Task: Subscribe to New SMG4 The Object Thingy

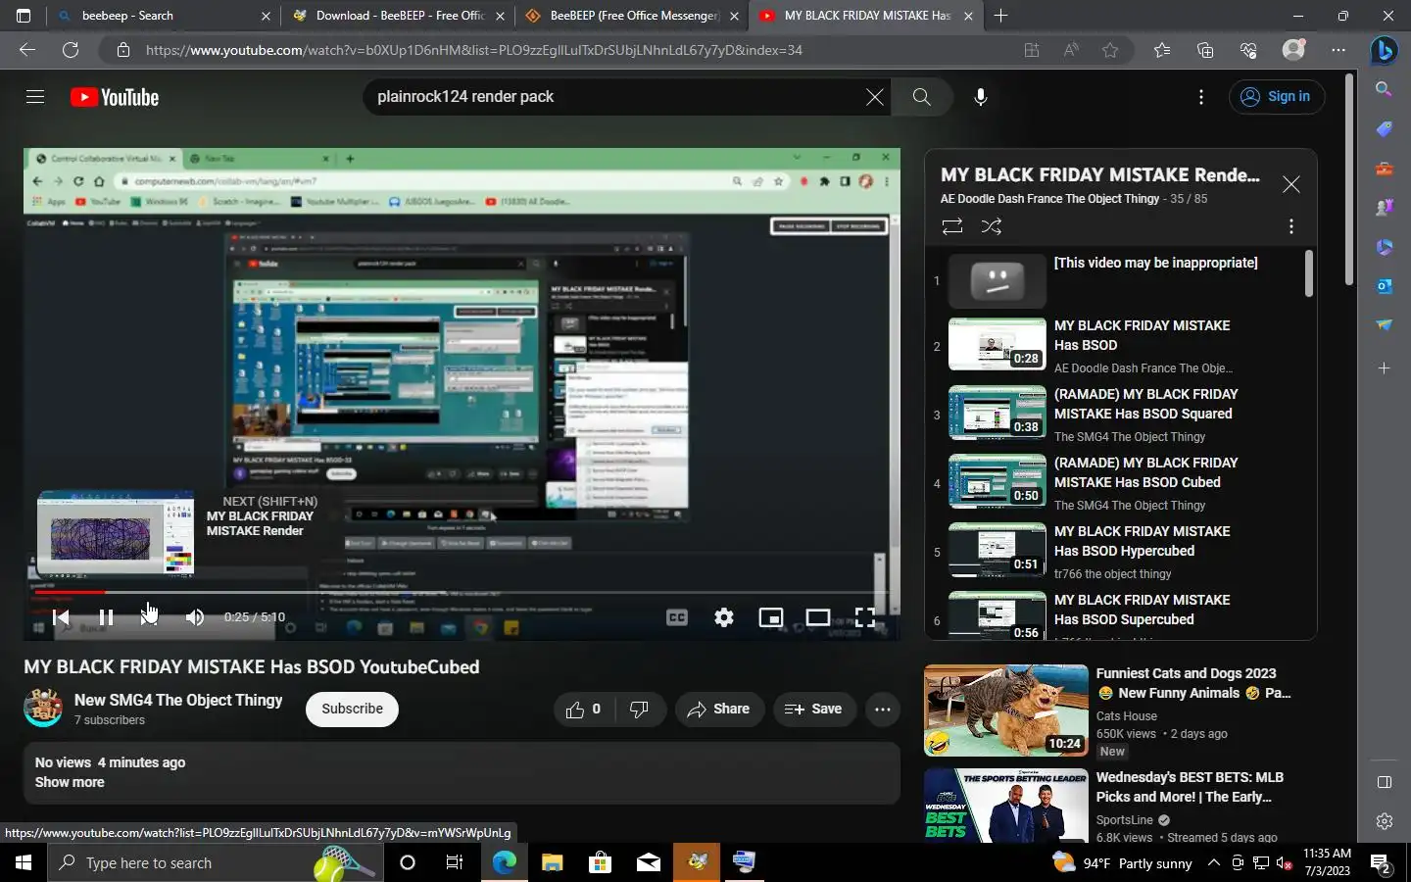Action: [x=352, y=709]
